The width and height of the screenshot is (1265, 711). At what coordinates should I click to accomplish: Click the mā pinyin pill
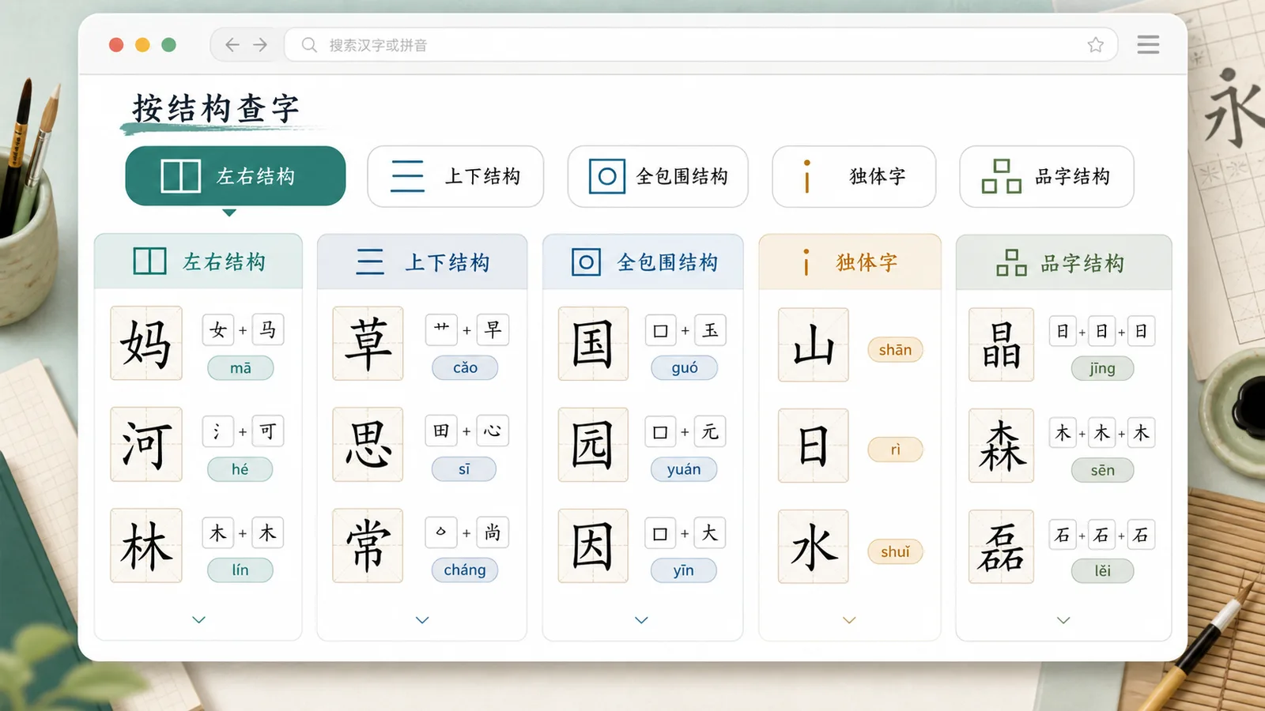[240, 368]
